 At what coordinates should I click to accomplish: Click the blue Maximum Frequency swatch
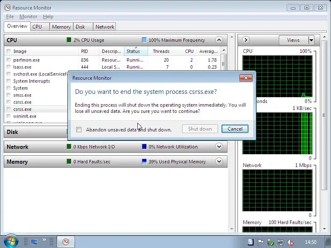(x=144, y=40)
